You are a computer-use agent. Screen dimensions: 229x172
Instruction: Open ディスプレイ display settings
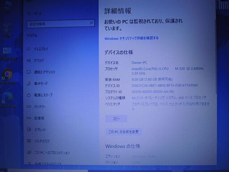tap(38, 49)
